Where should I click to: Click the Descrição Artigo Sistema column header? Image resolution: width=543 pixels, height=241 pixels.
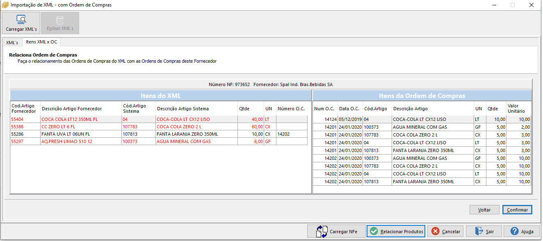point(196,109)
